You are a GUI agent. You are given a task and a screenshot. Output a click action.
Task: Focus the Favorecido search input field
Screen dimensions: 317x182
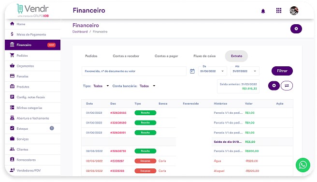[x=134, y=71]
